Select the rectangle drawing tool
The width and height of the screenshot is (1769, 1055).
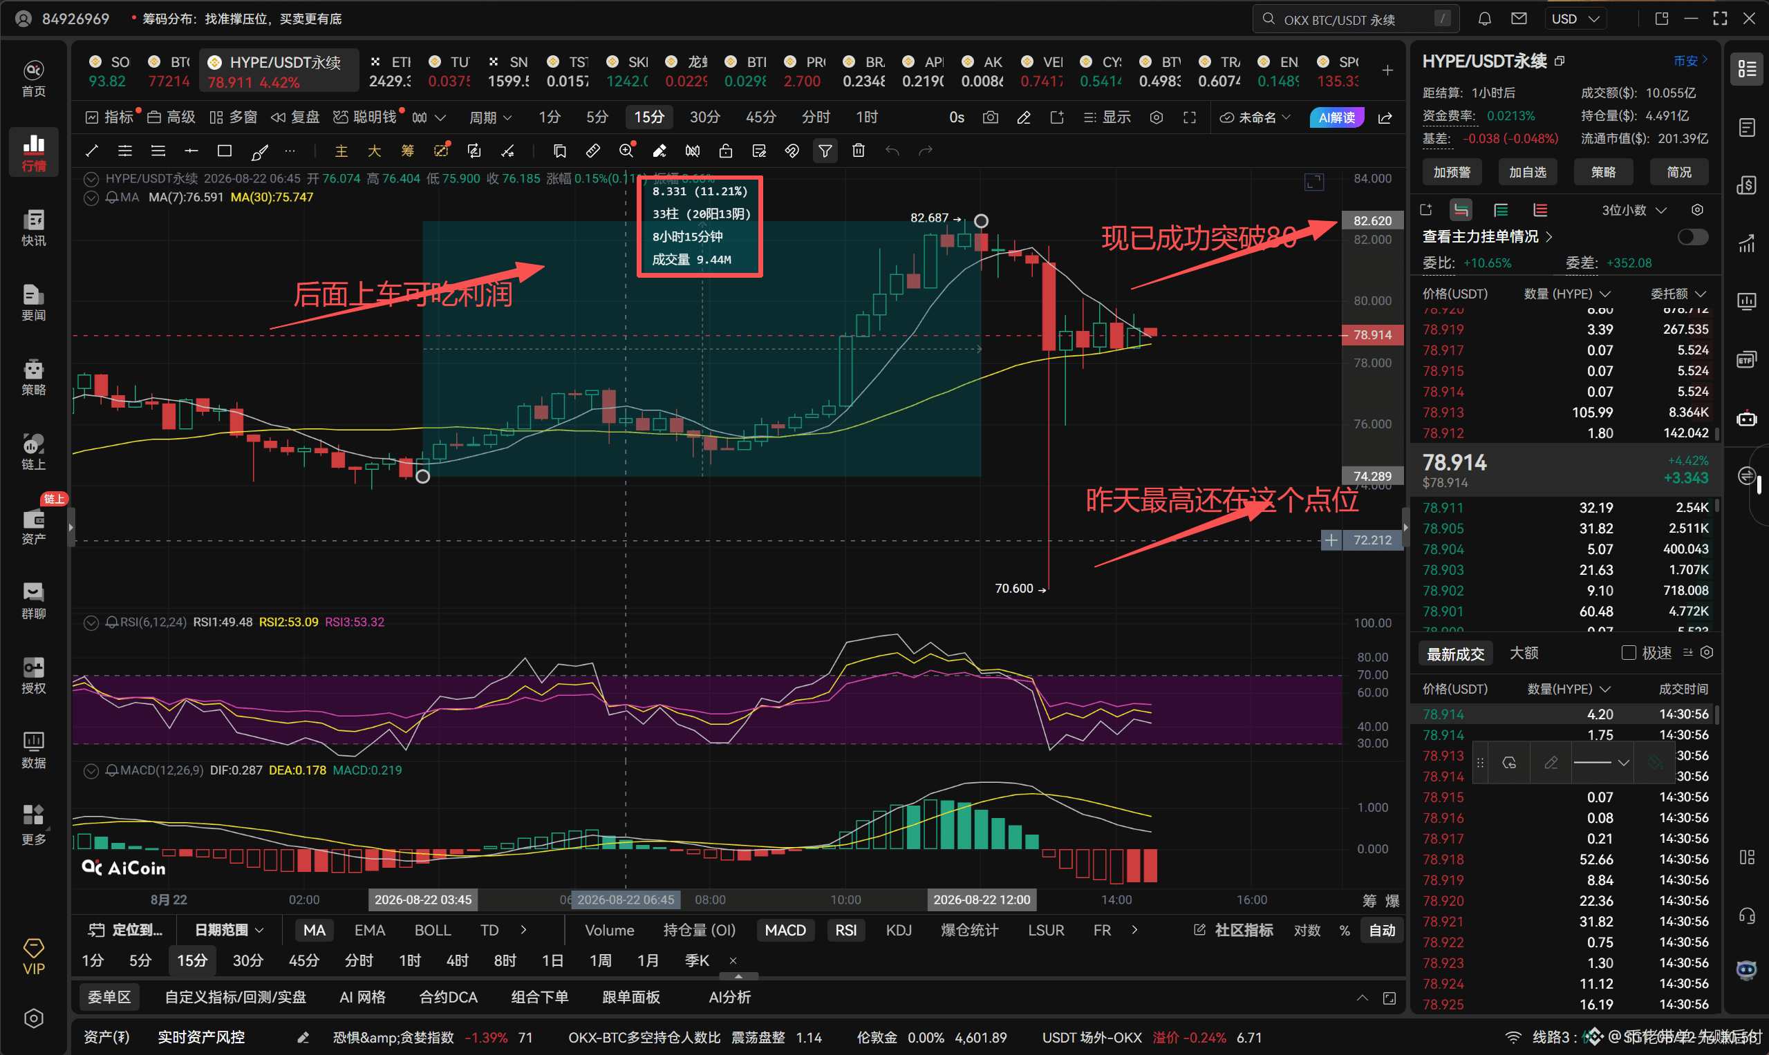(224, 151)
